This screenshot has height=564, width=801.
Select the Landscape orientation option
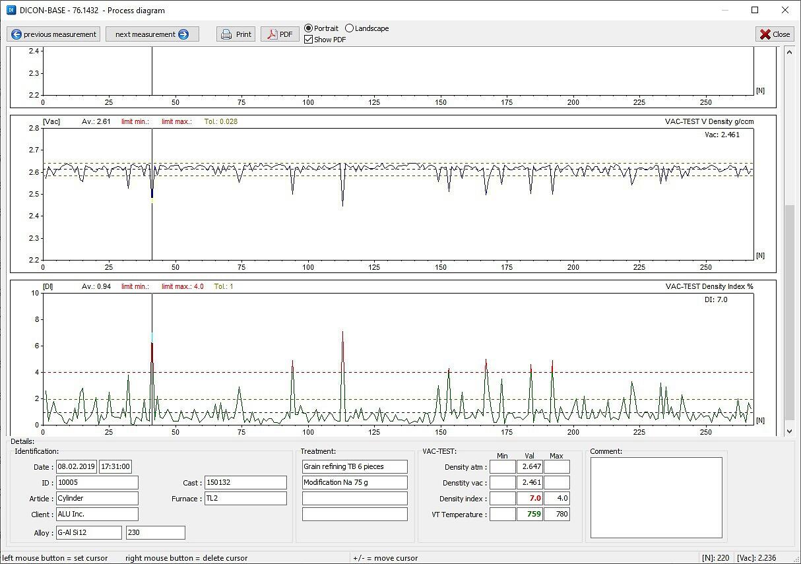[350, 28]
